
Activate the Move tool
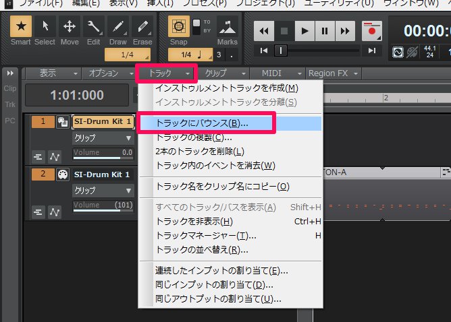(70, 26)
